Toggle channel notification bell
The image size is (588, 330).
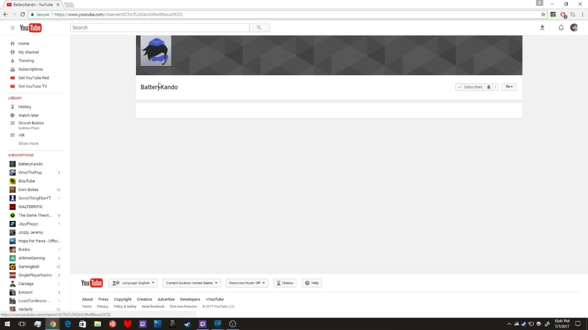point(489,87)
